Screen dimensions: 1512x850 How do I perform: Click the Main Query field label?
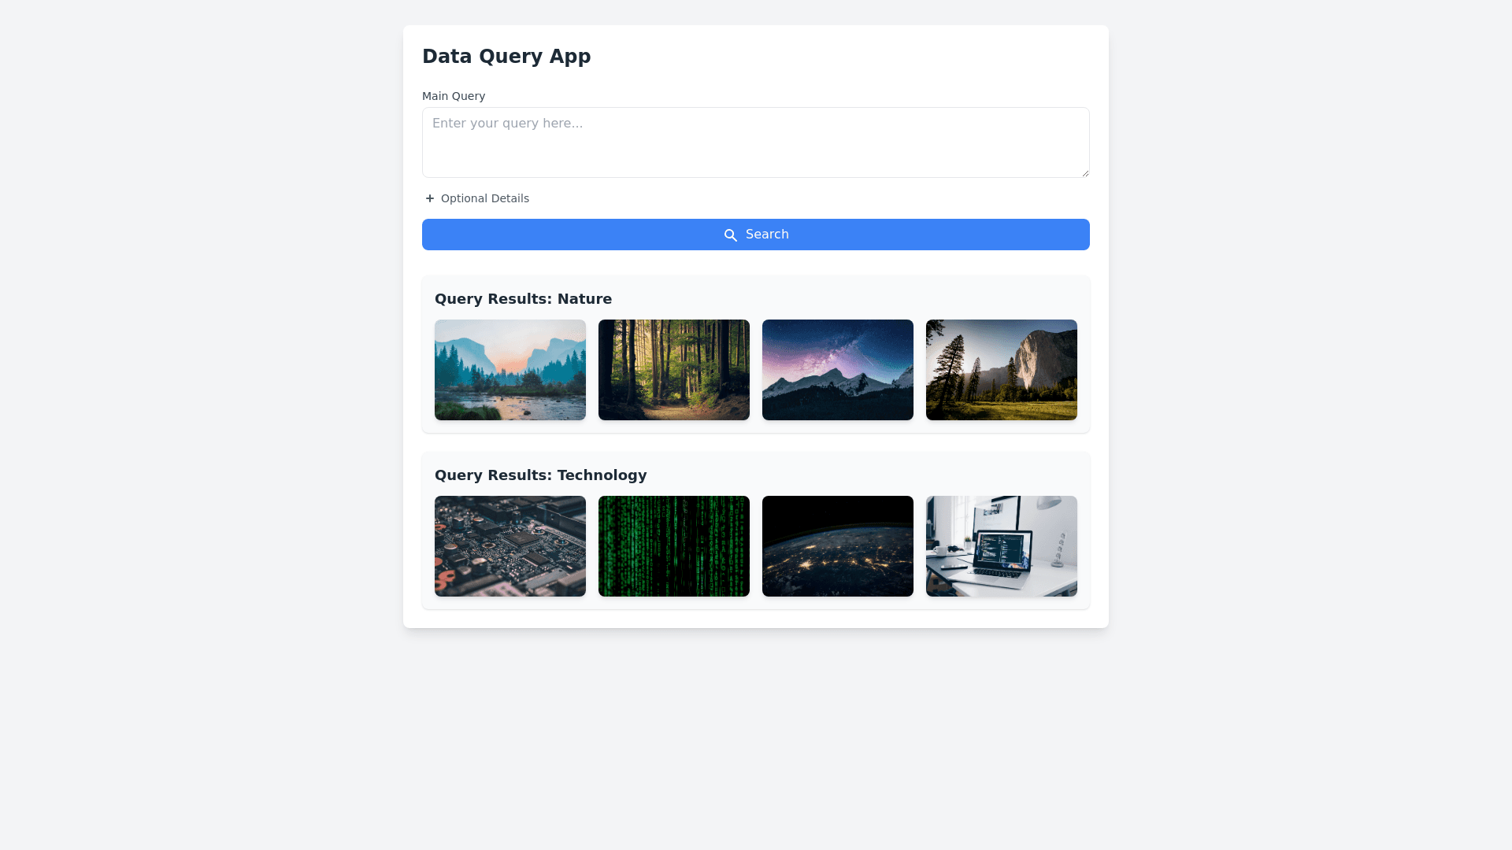click(x=454, y=96)
